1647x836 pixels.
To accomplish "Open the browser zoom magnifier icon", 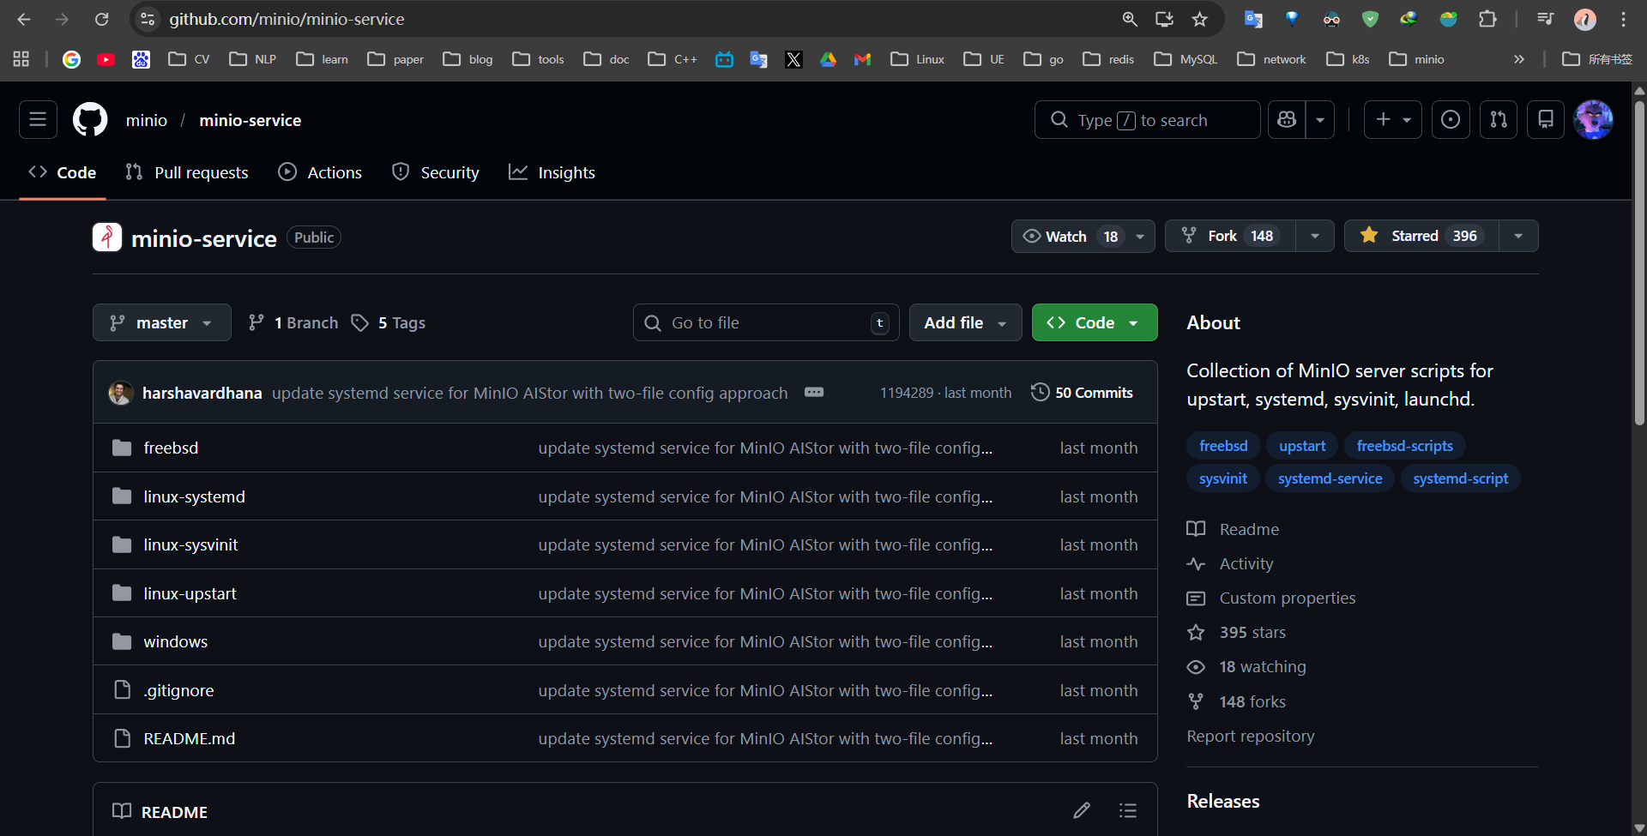I will [x=1130, y=19].
